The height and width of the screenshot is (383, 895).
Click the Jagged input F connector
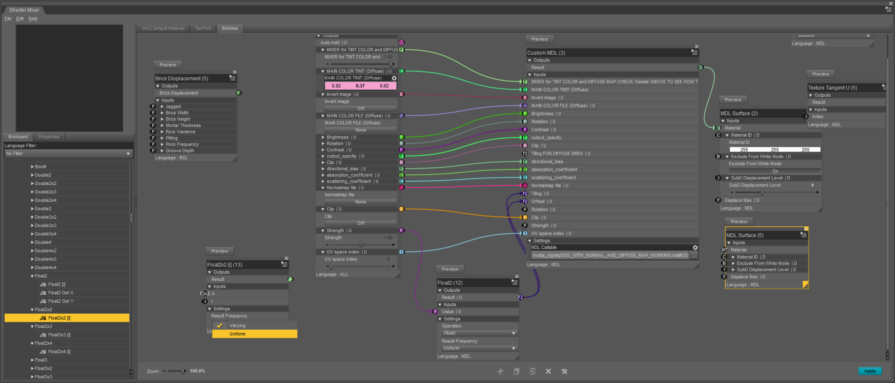point(153,106)
